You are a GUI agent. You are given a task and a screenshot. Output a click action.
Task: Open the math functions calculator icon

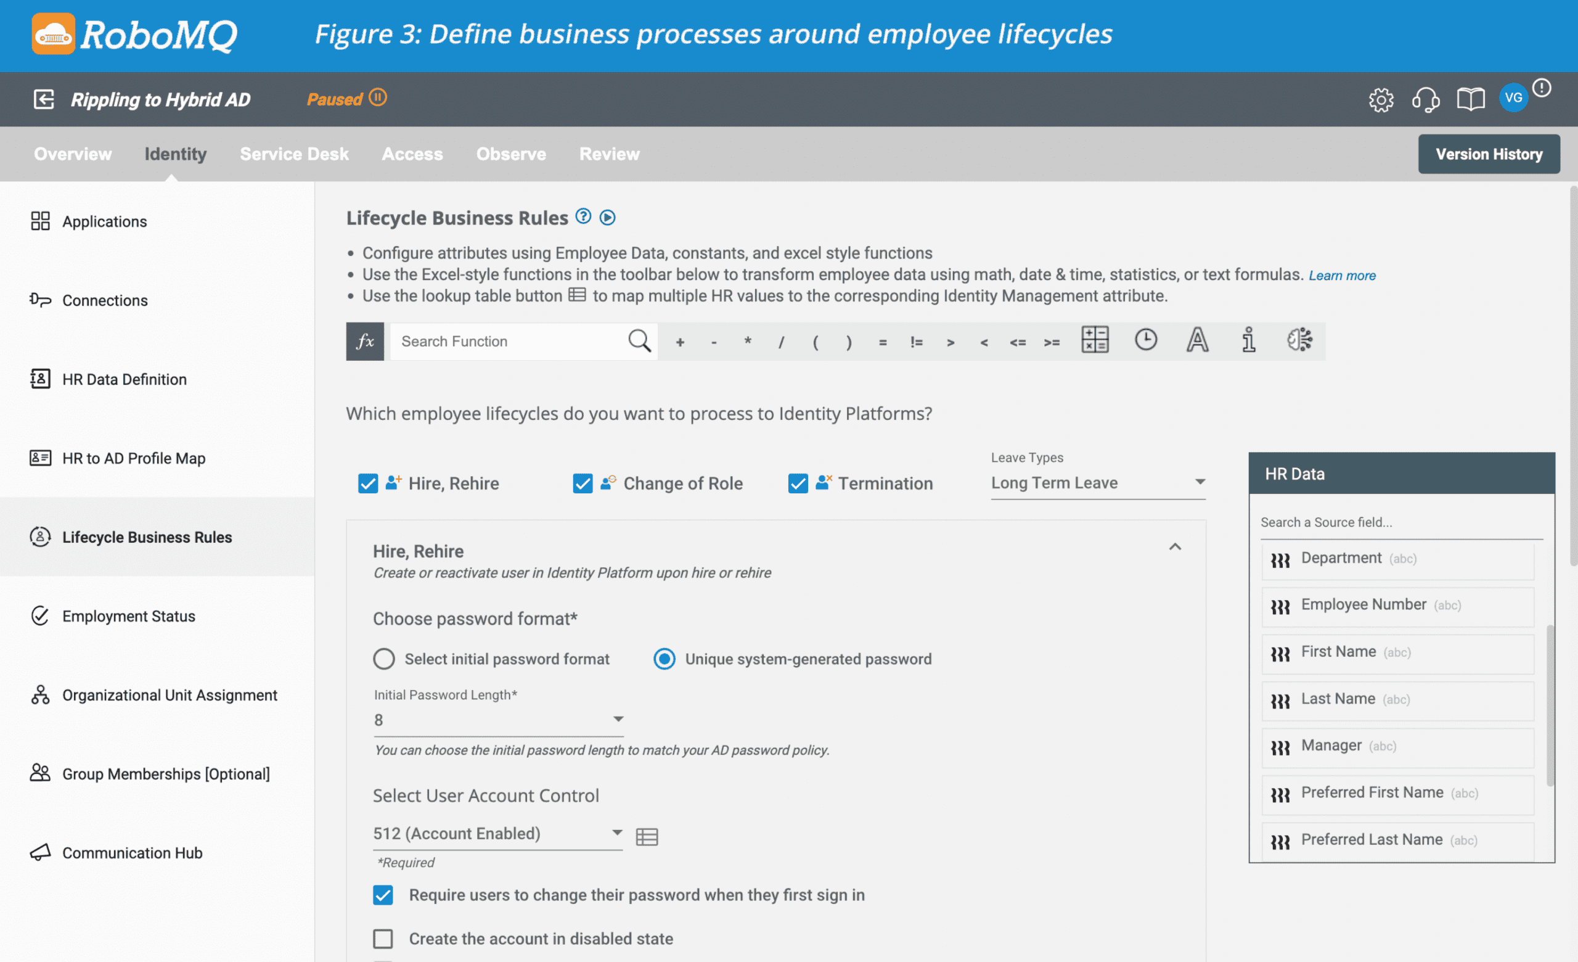point(1095,339)
